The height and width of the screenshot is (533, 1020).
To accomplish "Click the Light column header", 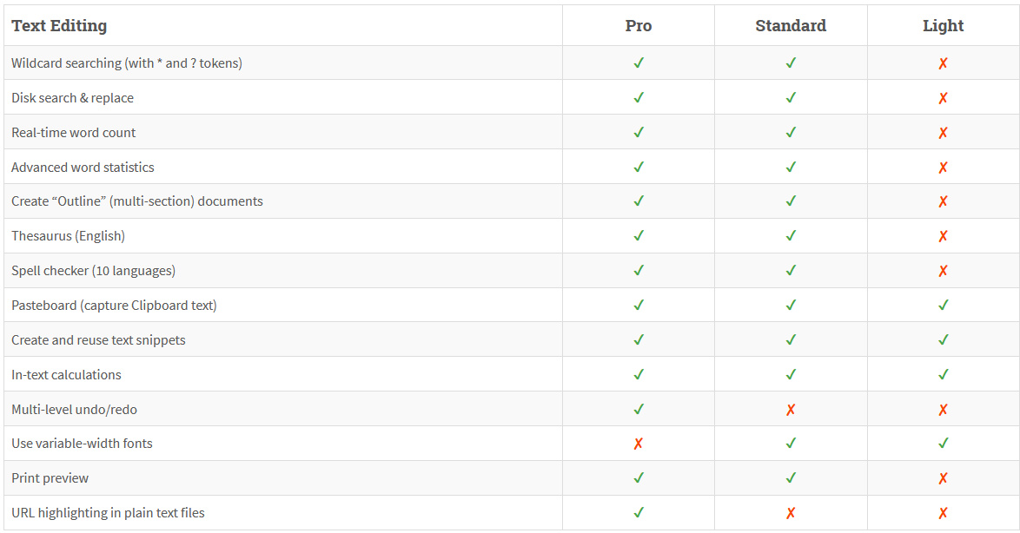I will pos(943,26).
